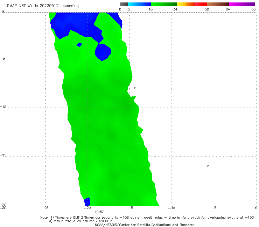Click the note line starting 'Note: 1) Times are GMT'
Viewport: 259px width, 227px height.
click(147, 218)
